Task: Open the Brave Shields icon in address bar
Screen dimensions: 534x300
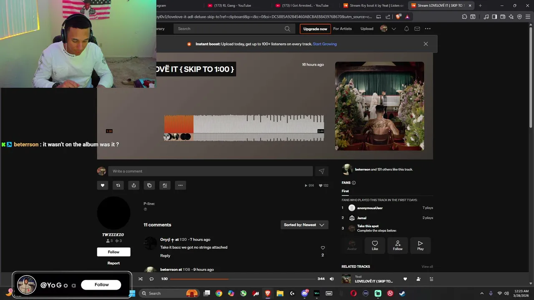Action: click(398, 17)
